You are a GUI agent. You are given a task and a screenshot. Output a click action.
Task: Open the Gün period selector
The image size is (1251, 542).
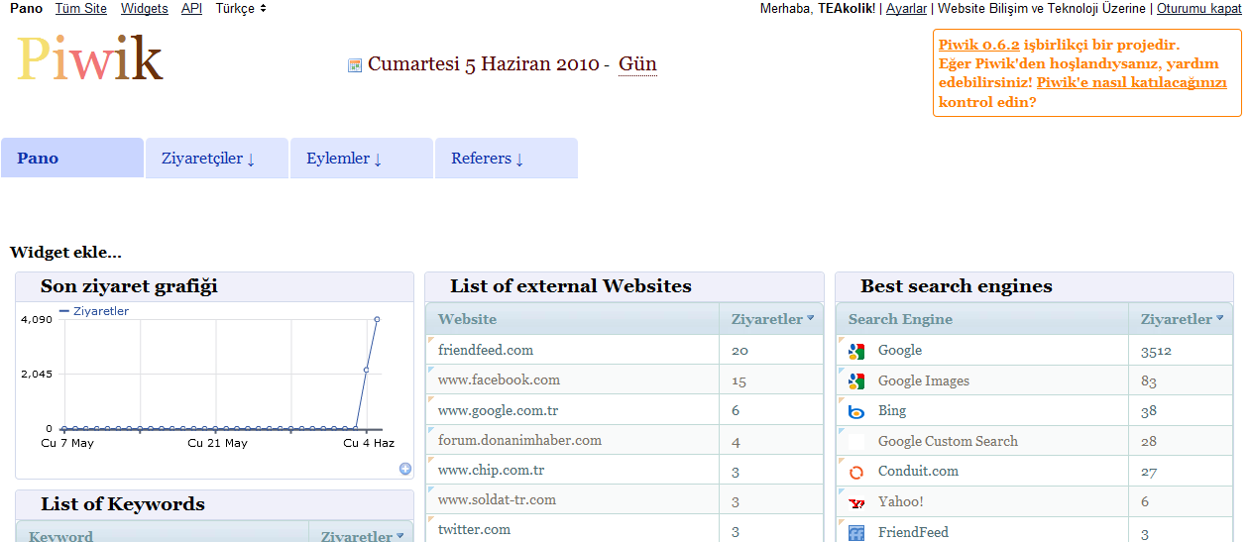(637, 64)
